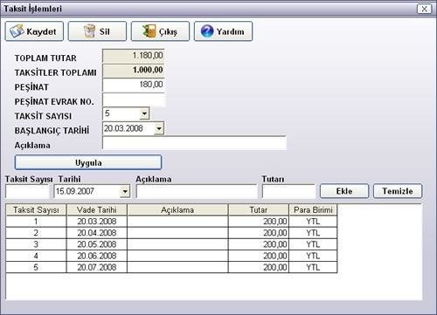Click the TAKSİTLER TOPLAMI field showing 1.000,00
Viewport: 437px width, 315px height.
click(134, 71)
